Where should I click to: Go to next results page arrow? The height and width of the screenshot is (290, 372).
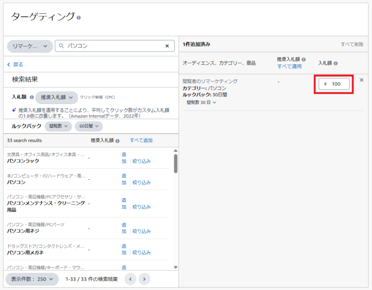[x=144, y=279]
